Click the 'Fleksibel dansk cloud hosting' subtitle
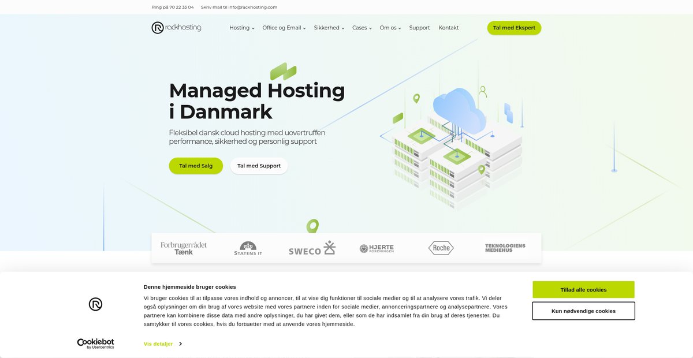Screen dimensions: 693x358 coord(247,137)
